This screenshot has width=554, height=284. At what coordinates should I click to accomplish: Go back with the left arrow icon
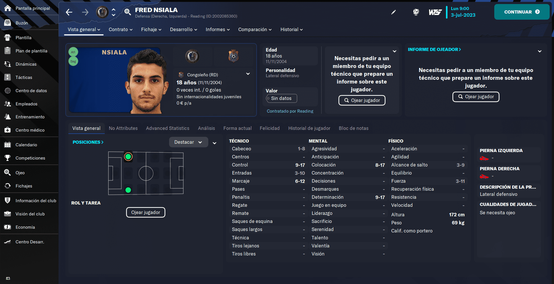tap(69, 12)
